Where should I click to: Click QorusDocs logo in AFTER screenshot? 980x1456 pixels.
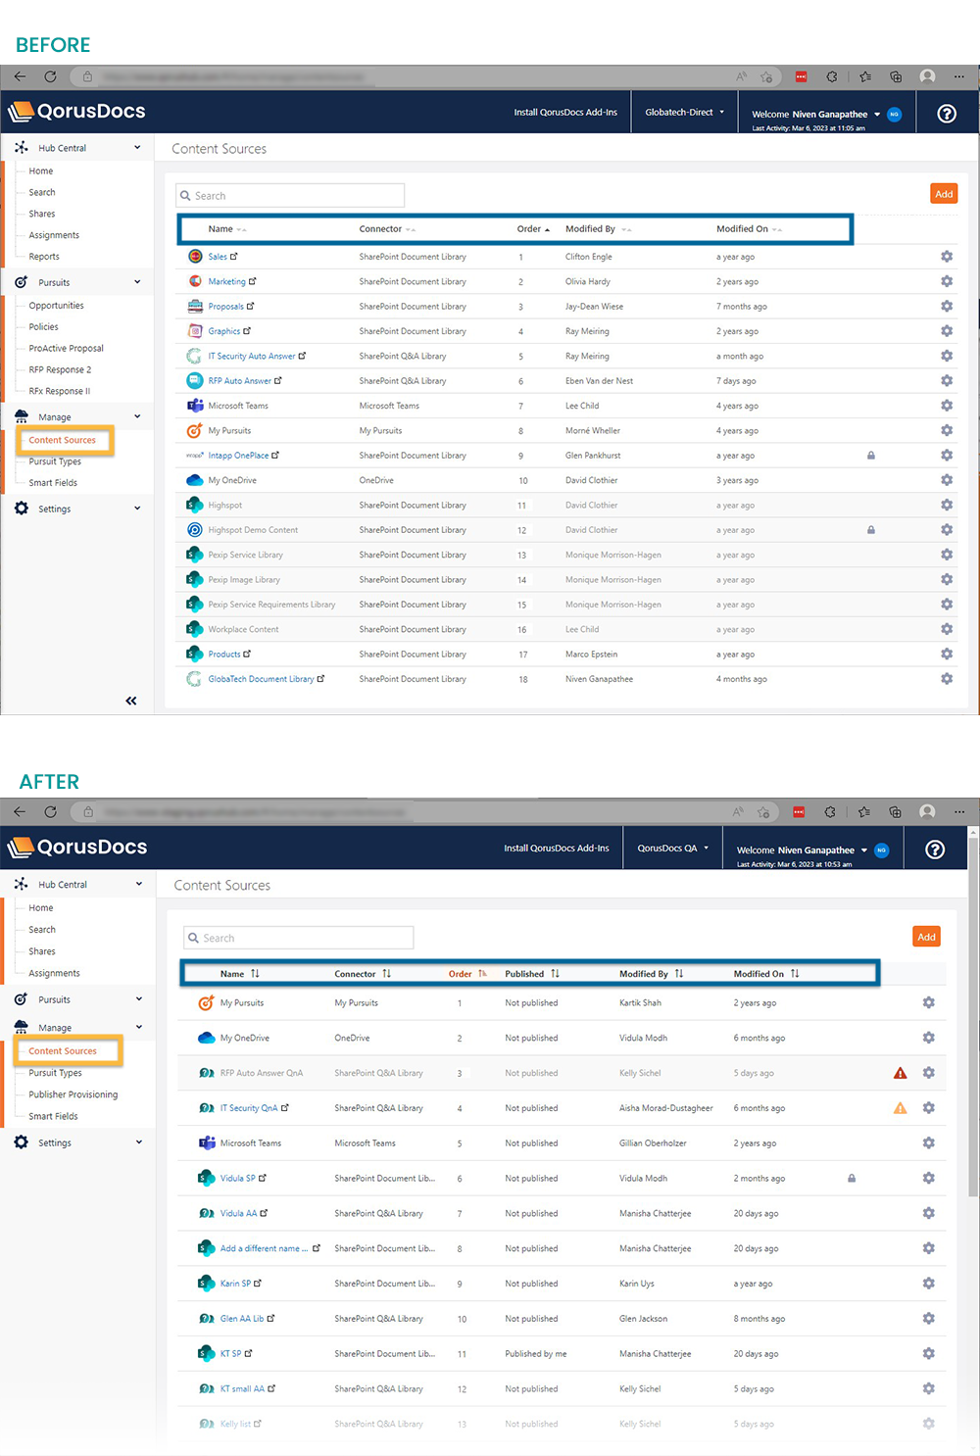(77, 848)
